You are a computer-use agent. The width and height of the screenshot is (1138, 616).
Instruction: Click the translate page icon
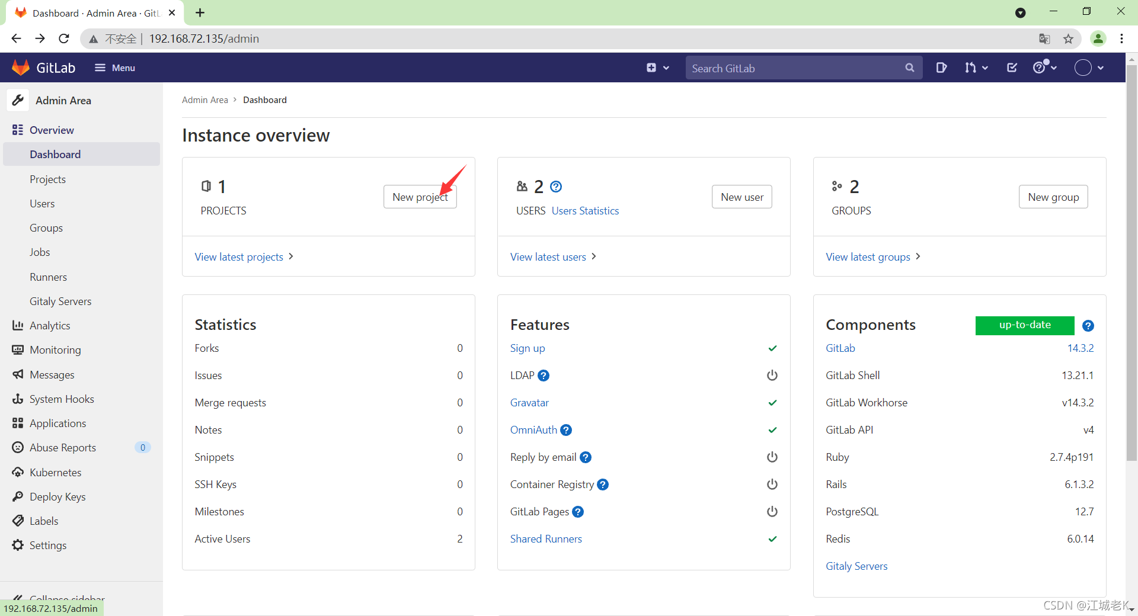(1044, 38)
